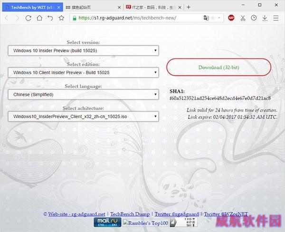Viewport: 285px width, 232px height.
Task: Click the undo closed tab icon
Action: [x=50, y=18]
